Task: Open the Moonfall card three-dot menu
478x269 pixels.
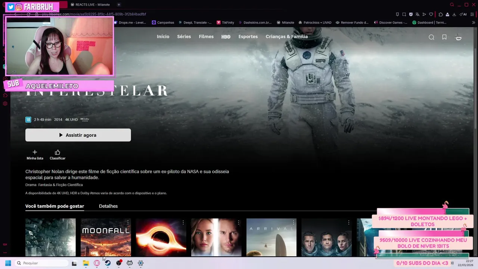Action: (128, 223)
